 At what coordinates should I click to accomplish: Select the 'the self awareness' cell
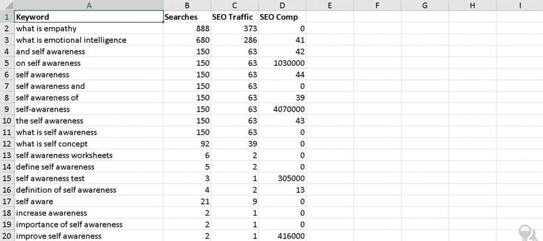click(89, 120)
